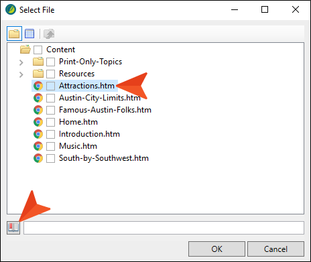Check the Resources folder checkbox

point(51,74)
